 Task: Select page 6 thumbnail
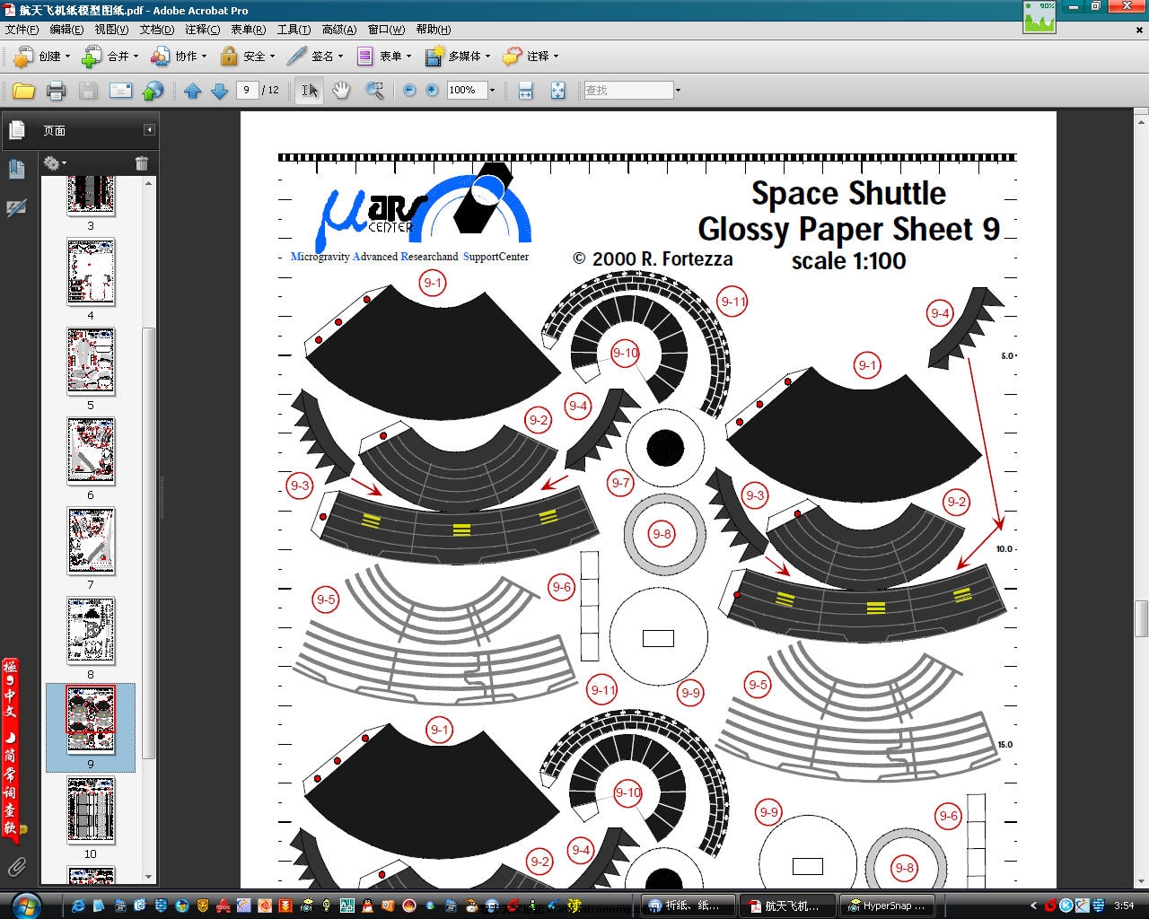point(91,452)
